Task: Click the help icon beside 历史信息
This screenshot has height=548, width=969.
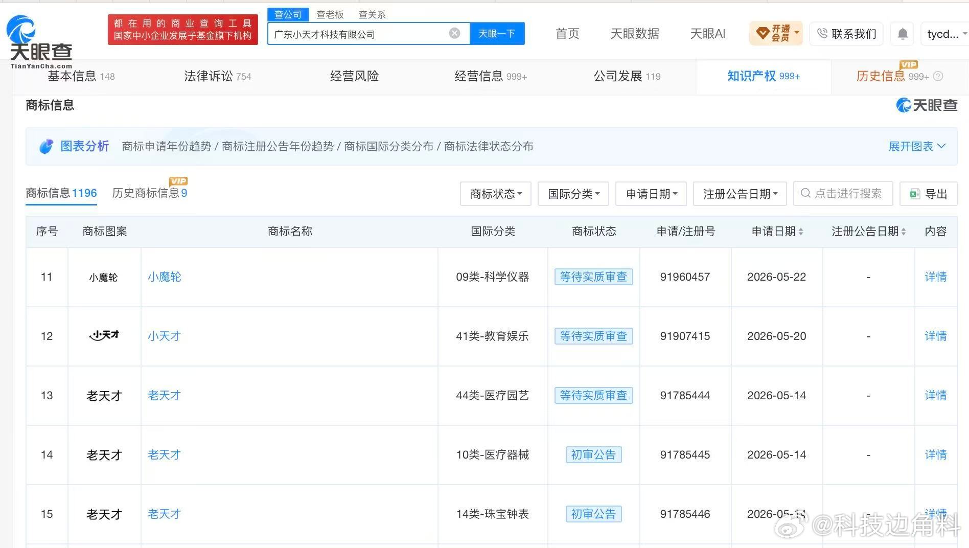Action: 938,76
